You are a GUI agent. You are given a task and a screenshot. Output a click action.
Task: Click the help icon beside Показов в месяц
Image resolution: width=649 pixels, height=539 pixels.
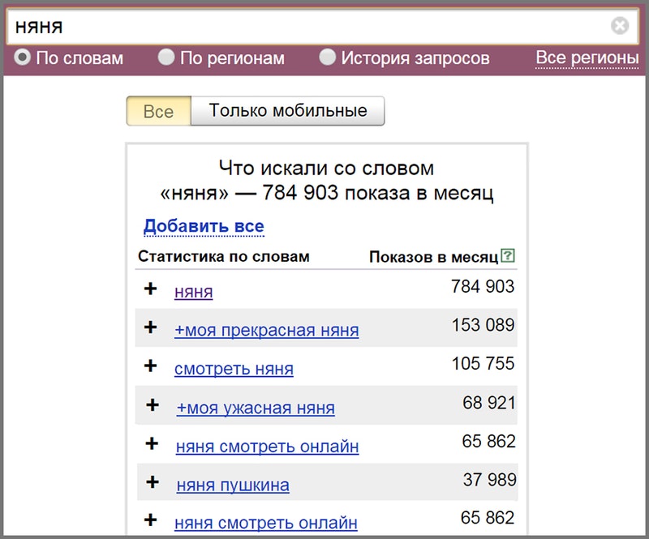509,256
